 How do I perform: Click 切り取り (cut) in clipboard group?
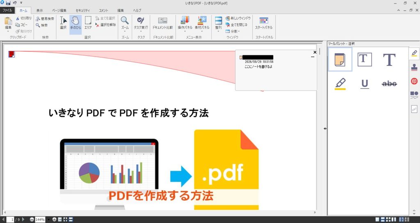click(23, 18)
